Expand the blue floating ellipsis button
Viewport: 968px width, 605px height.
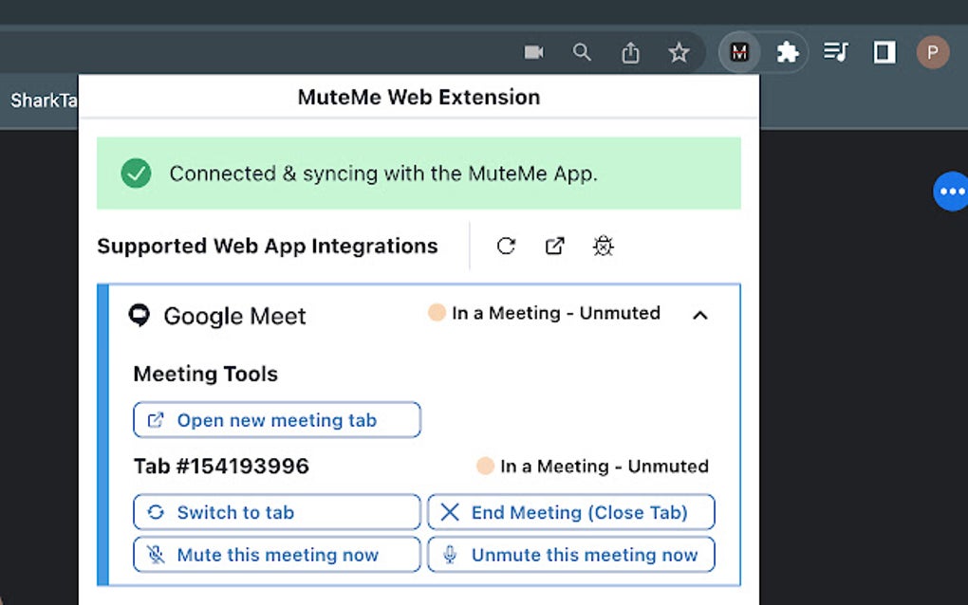coord(951,192)
